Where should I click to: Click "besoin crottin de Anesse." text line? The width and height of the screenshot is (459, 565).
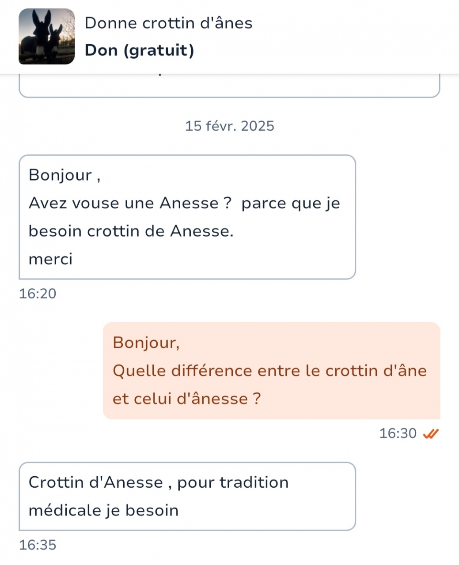(x=131, y=231)
